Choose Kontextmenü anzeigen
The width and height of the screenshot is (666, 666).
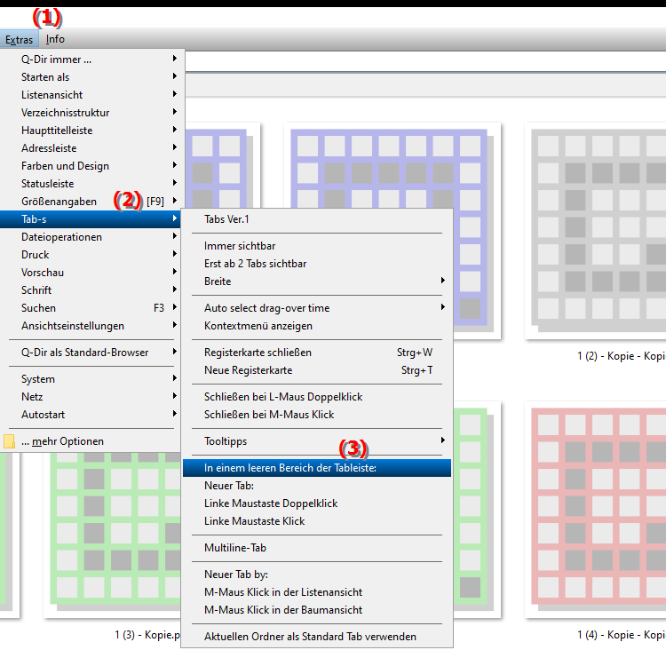coord(258,326)
